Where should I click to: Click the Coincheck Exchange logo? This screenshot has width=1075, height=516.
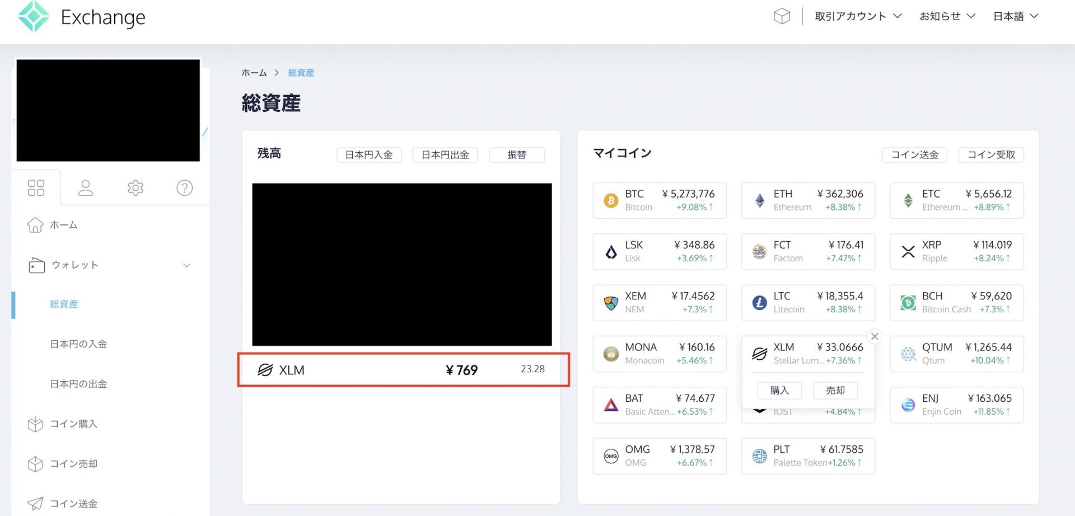[82, 17]
